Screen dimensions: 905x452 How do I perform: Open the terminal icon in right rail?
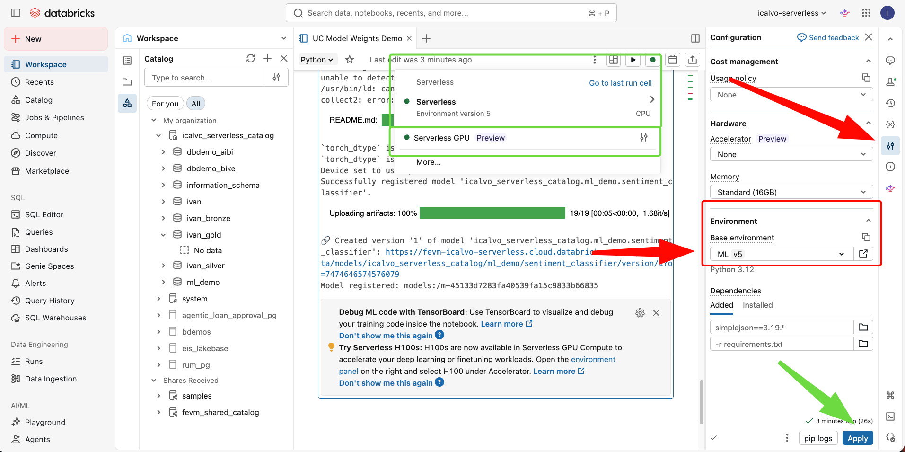click(890, 417)
